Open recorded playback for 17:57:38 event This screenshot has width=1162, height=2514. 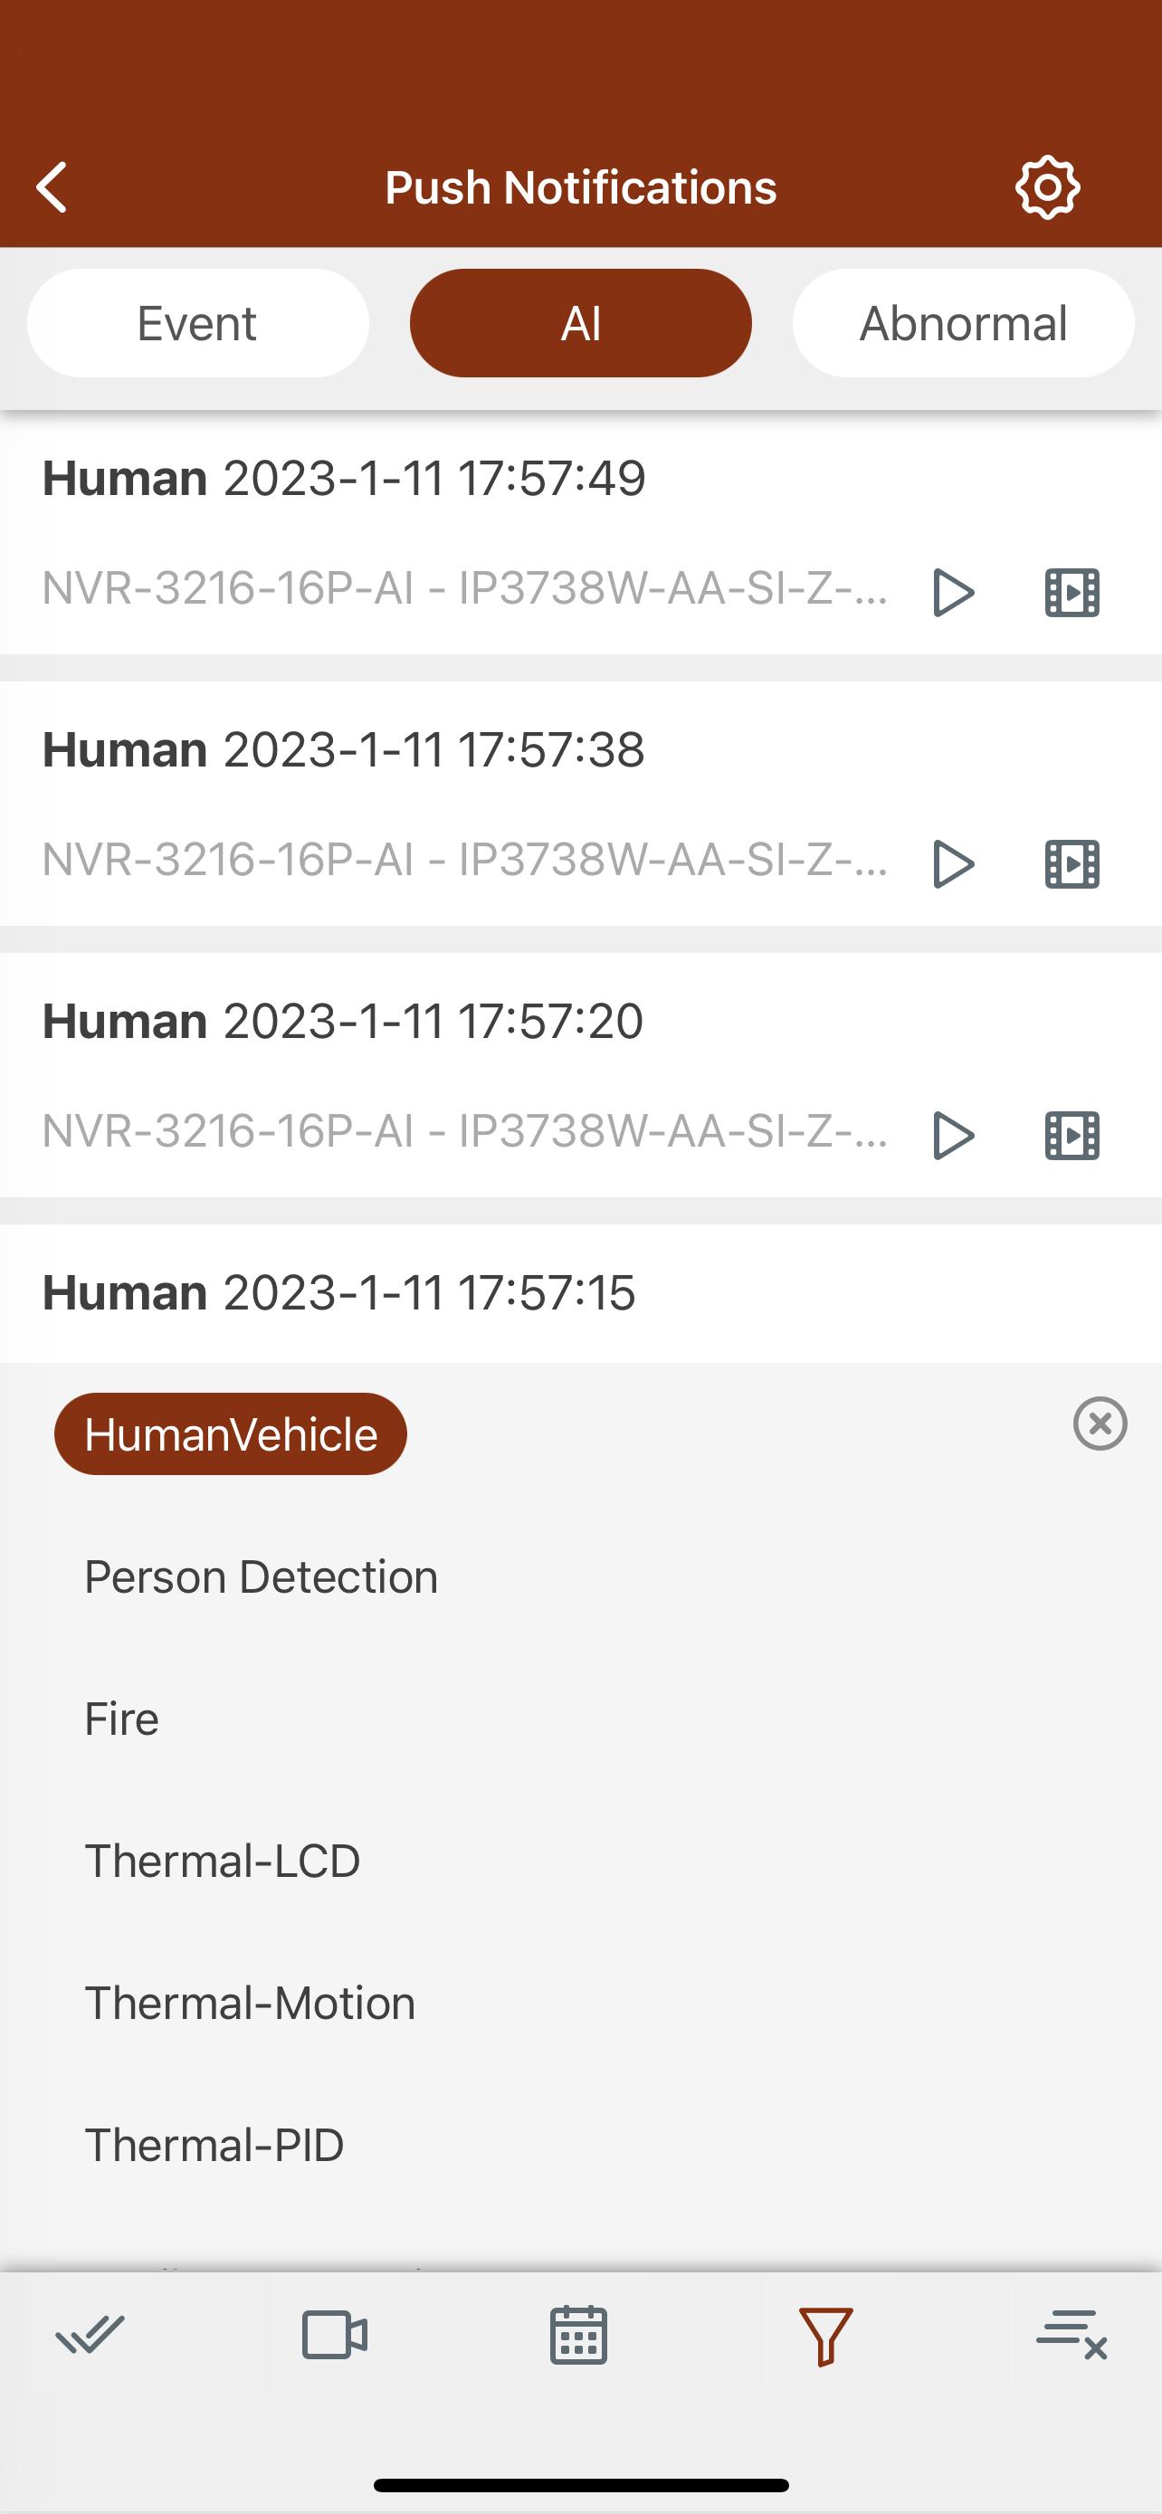[x=1072, y=863]
